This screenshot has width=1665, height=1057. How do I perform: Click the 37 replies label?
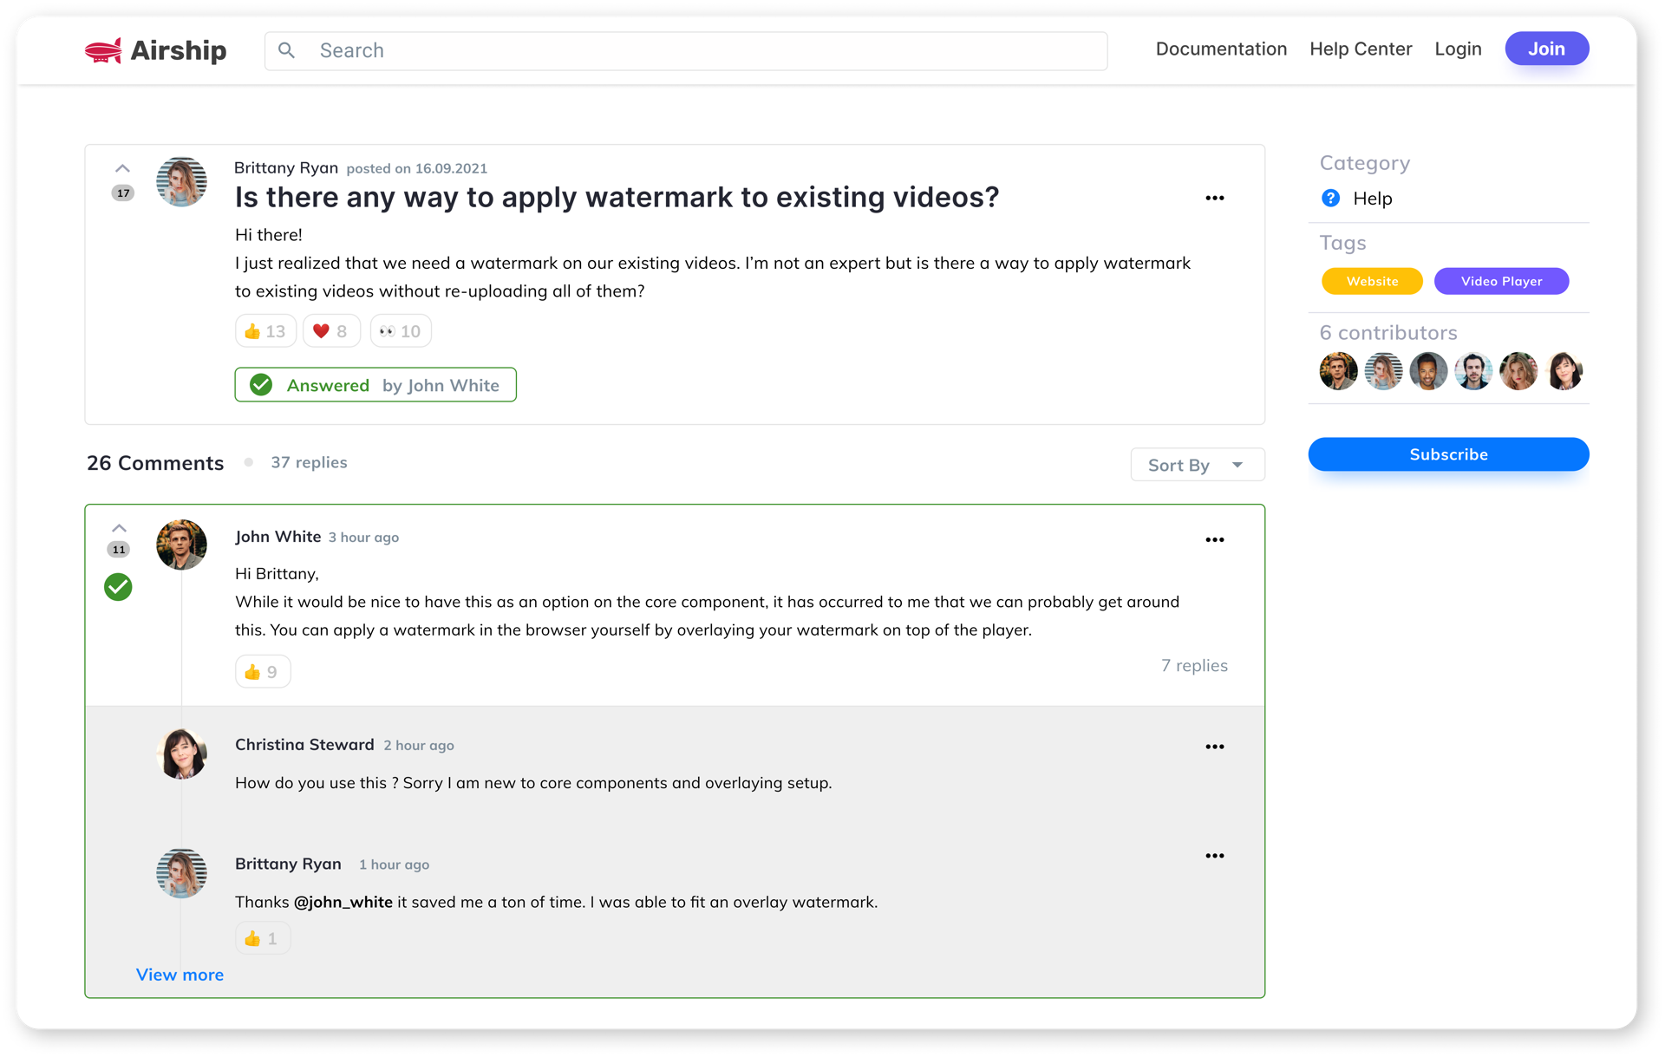(309, 463)
